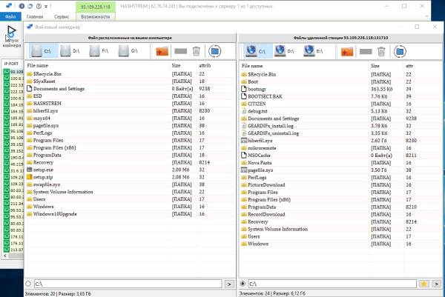Open the Файл menu
This screenshot has width=445, height=297.
[10, 16]
